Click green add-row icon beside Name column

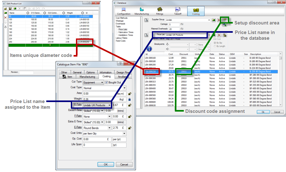tap(5, 13)
